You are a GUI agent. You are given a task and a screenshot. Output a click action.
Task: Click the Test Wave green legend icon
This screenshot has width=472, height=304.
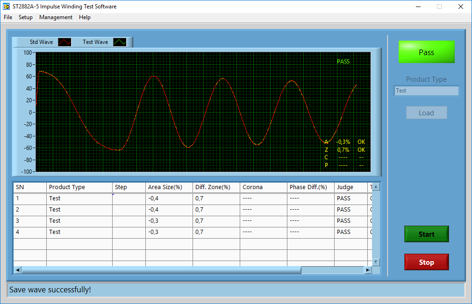click(120, 42)
